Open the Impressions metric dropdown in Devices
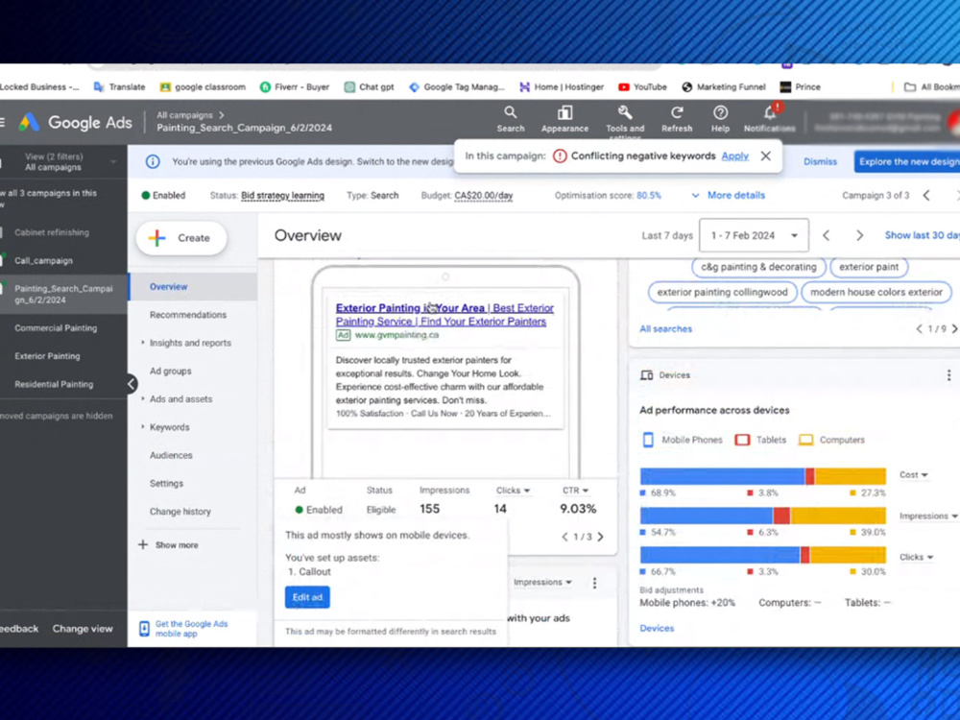The width and height of the screenshot is (960, 720). click(928, 516)
